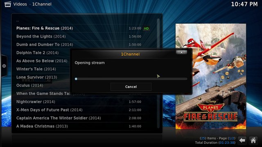The image size is (262, 147).
Task: Click the 1Channel dialog title
Action: 130,54
